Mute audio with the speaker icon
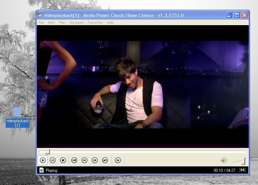The image size is (258, 185). [224, 160]
